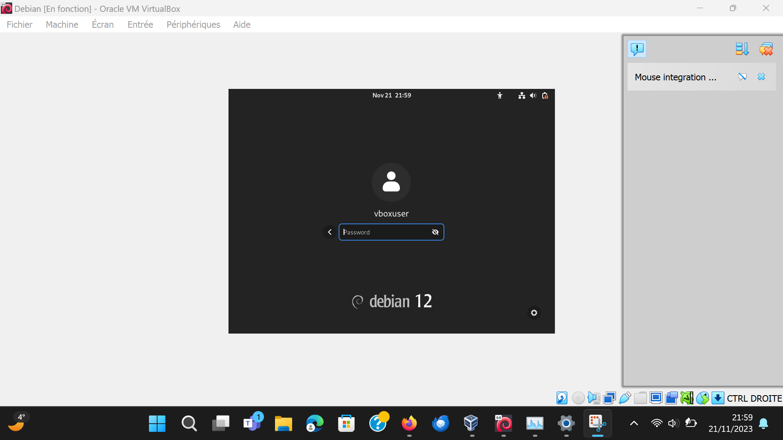This screenshot has height=440, width=783.
Task: Click the optical drive status bar icon
Action: click(x=578, y=398)
